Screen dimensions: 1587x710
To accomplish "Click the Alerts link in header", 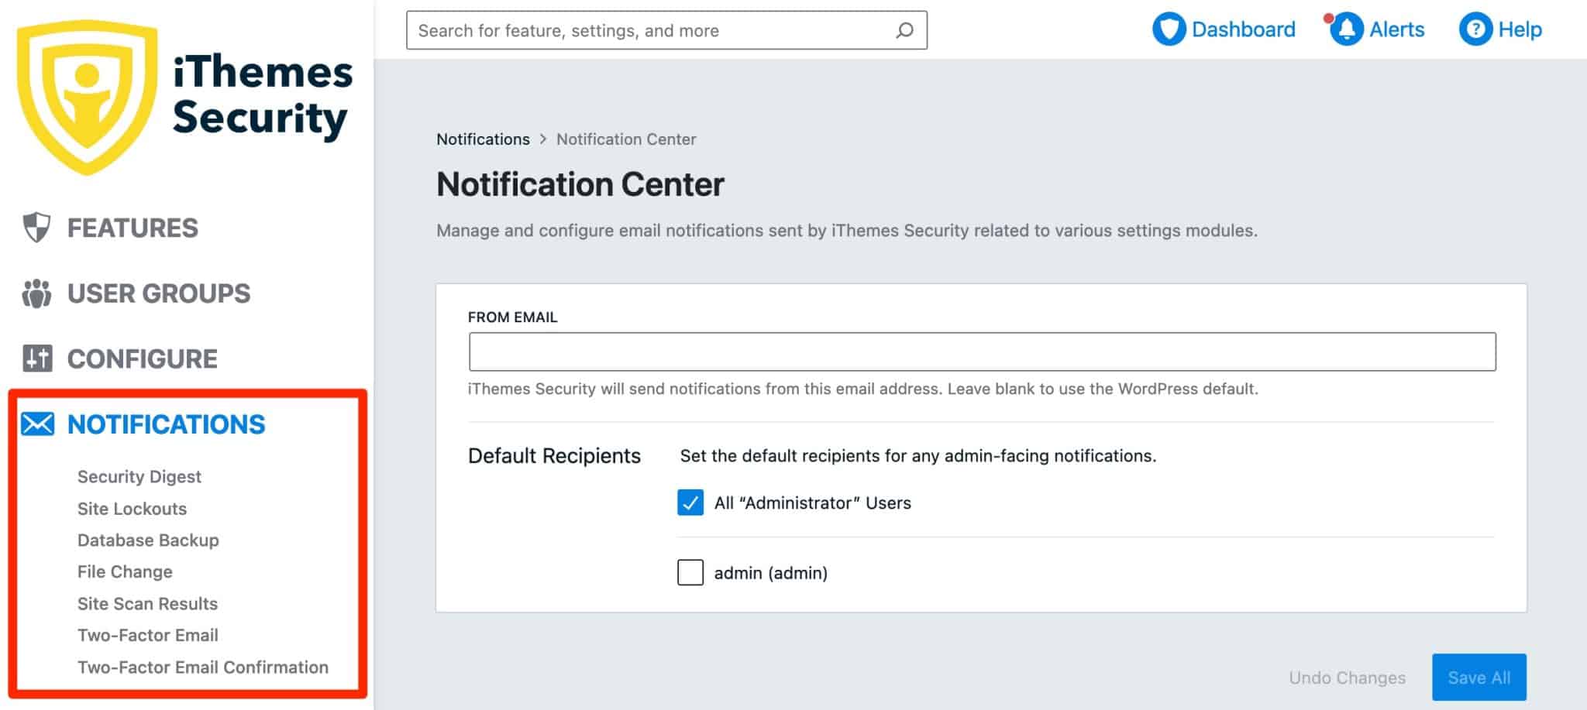I will tap(1396, 29).
